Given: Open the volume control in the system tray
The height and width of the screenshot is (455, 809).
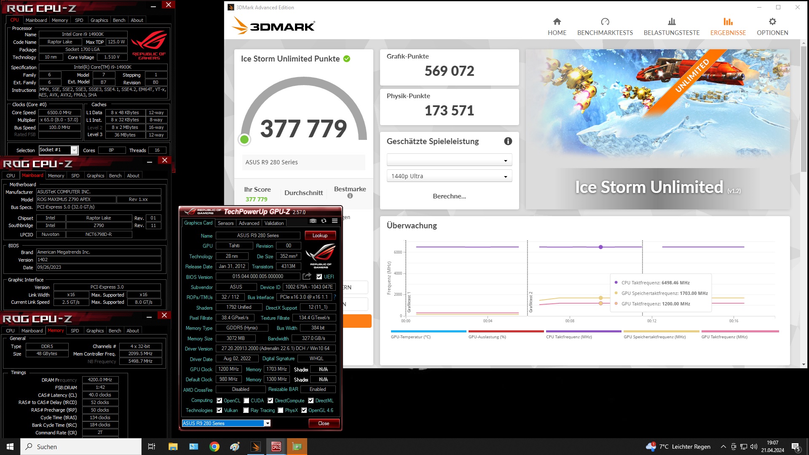Looking at the screenshot, I should pyautogui.click(x=754, y=447).
